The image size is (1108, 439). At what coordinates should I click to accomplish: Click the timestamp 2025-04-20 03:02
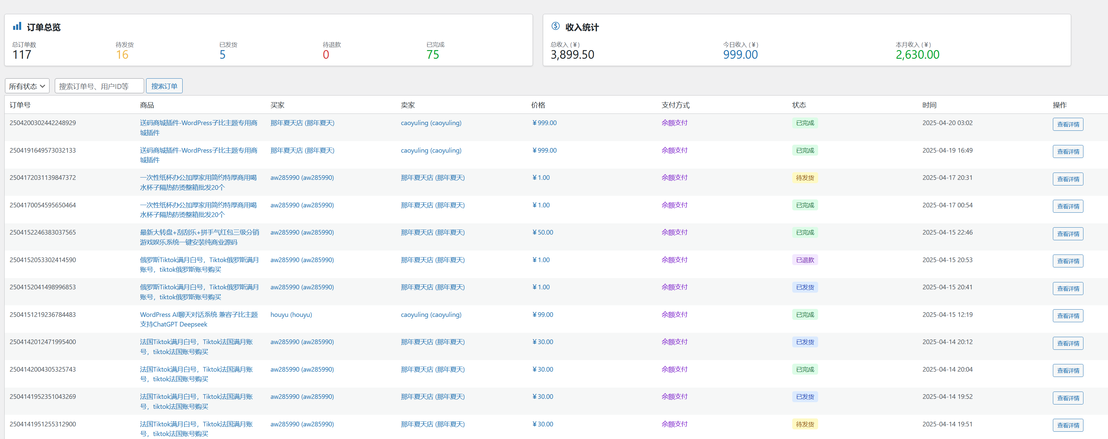tap(947, 123)
